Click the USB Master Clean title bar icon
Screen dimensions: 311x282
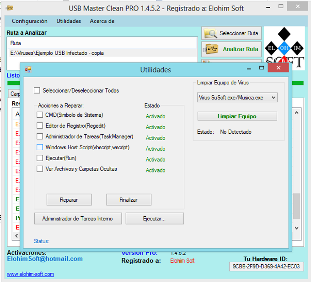pos(9,8)
